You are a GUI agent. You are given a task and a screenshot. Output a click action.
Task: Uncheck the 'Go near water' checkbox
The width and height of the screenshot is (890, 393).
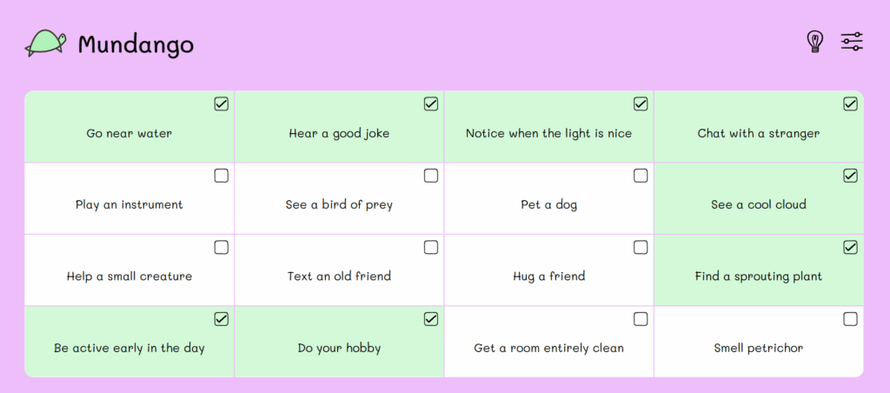222,104
